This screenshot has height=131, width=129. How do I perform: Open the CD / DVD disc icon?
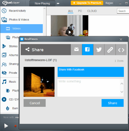point(4,99)
